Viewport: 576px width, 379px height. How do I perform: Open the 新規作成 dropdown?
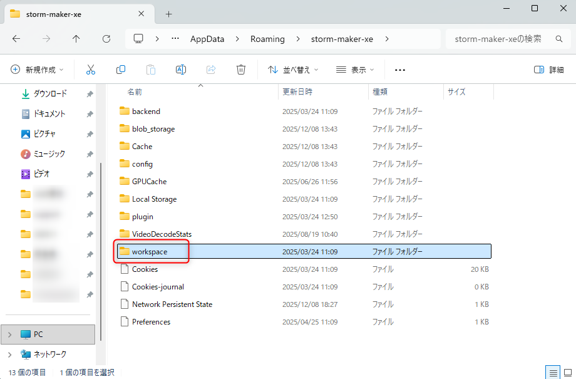[x=38, y=70]
